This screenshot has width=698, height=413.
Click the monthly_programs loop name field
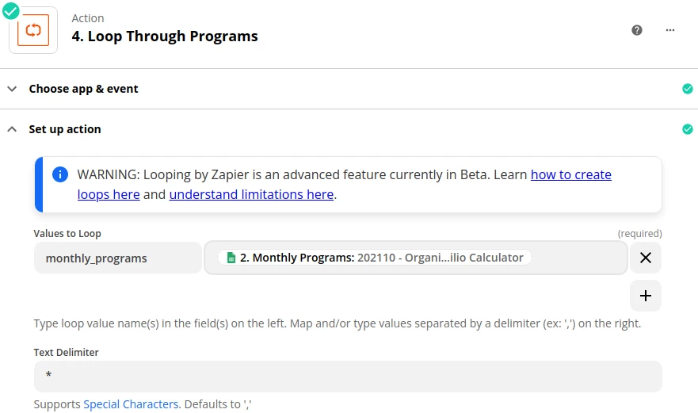pos(117,258)
